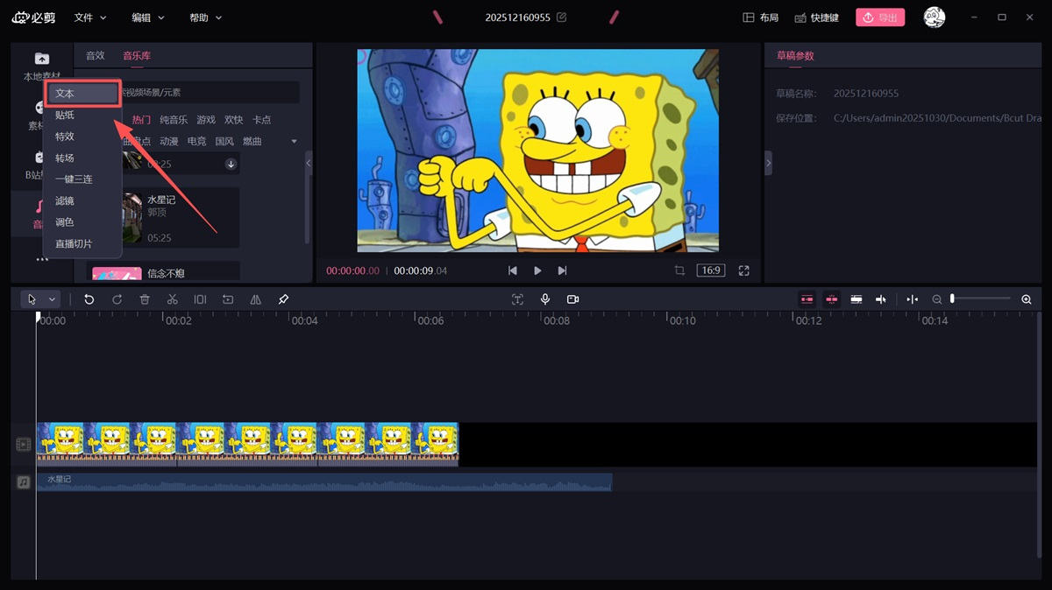The image size is (1052, 590).
Task: Enter fullscreen preview mode
Action: [x=743, y=270]
